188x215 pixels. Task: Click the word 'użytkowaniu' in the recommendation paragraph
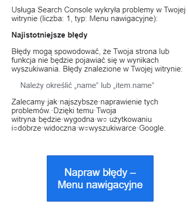[x=130, y=119]
